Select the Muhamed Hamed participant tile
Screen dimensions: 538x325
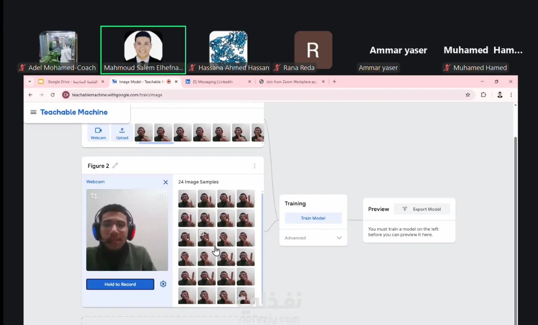(483, 50)
